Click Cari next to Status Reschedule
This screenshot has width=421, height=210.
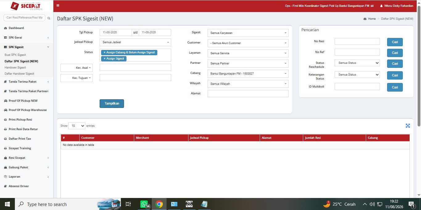point(395,64)
